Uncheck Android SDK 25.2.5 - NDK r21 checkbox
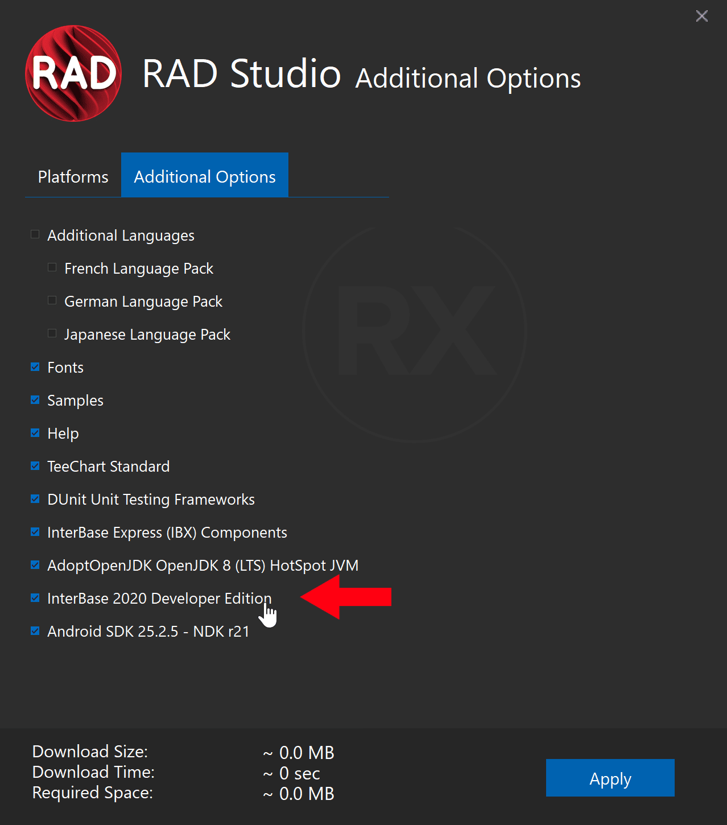Screen dimensions: 727x825 tap(35, 630)
